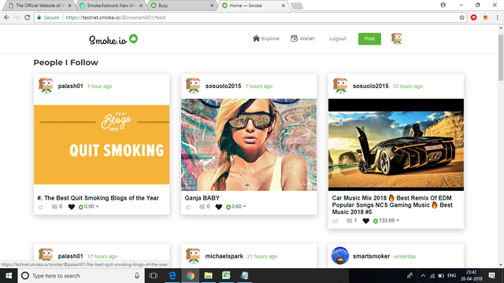504x283 pixels.
Task: Reblog the Car Music Mix post
Action: coord(335,222)
